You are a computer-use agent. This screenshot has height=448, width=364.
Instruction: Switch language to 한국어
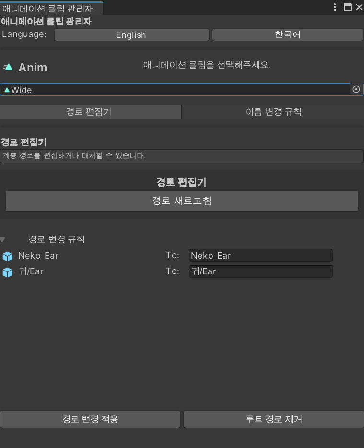point(288,35)
